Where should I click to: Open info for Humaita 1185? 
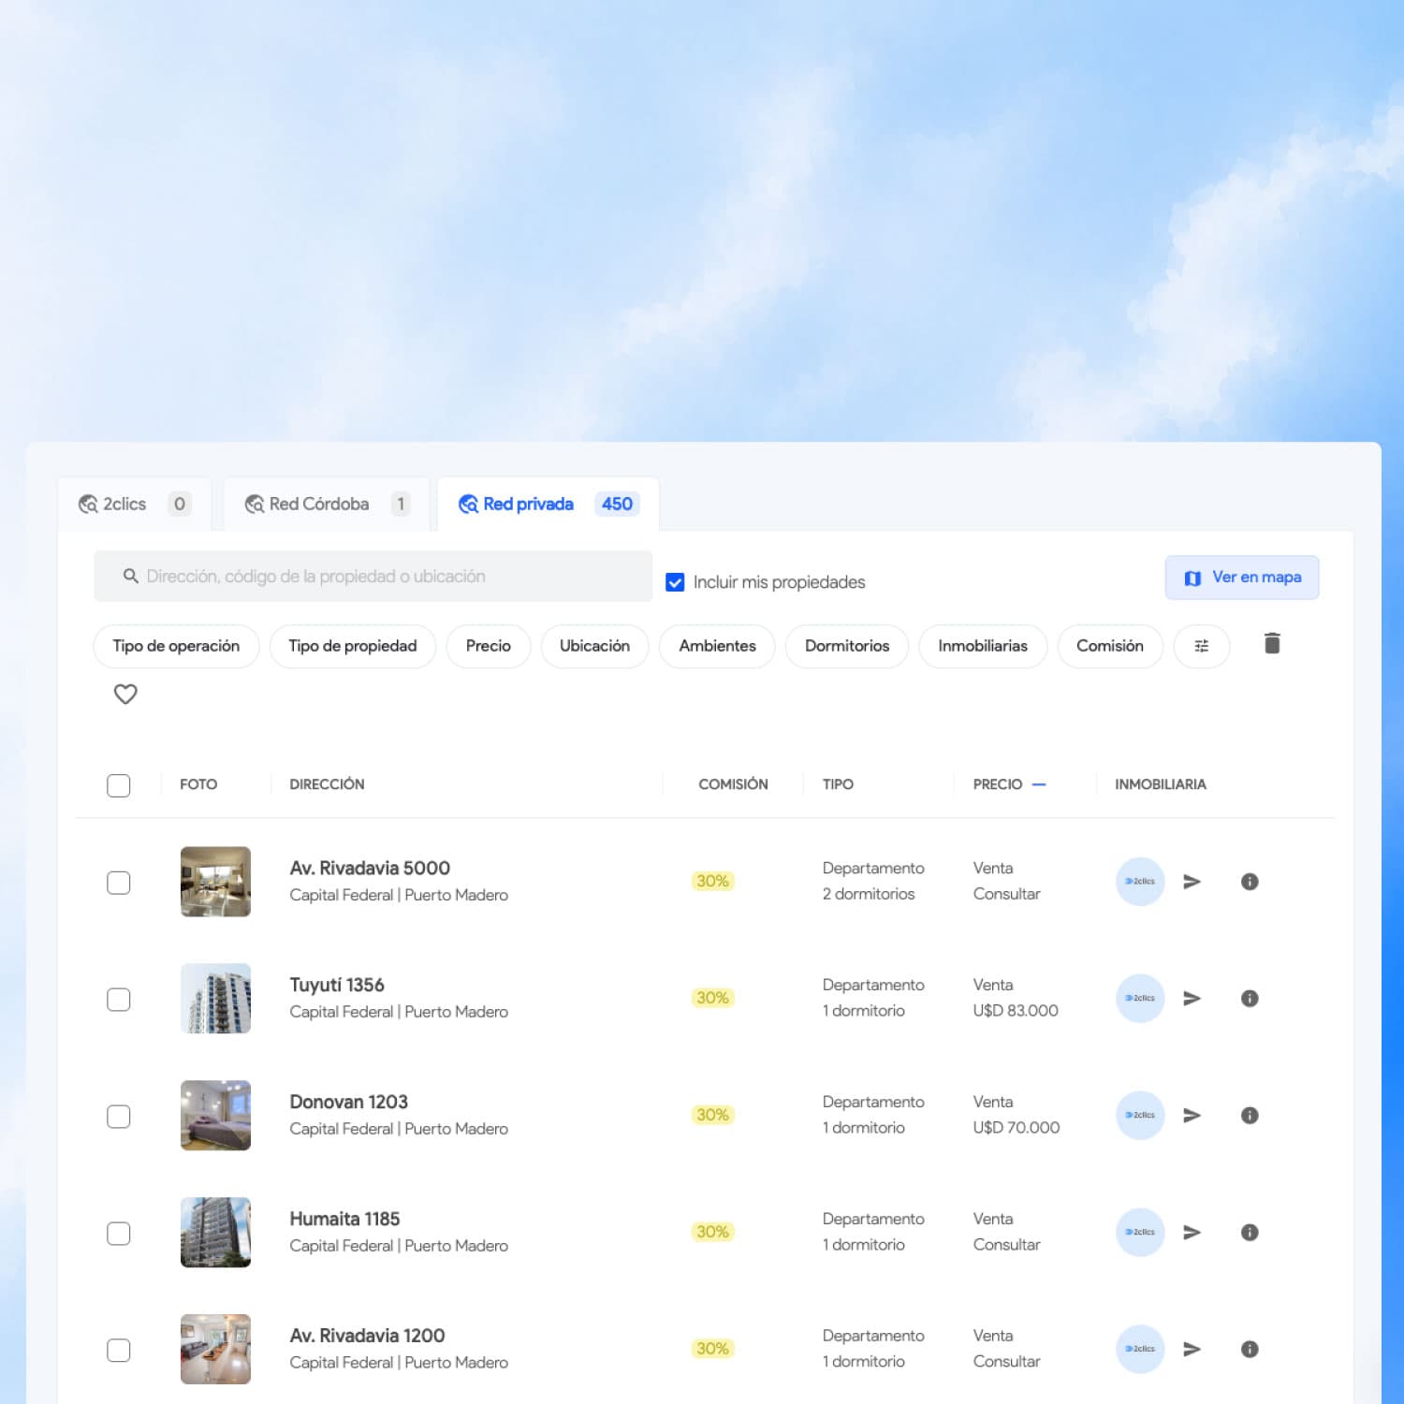tap(1250, 1233)
